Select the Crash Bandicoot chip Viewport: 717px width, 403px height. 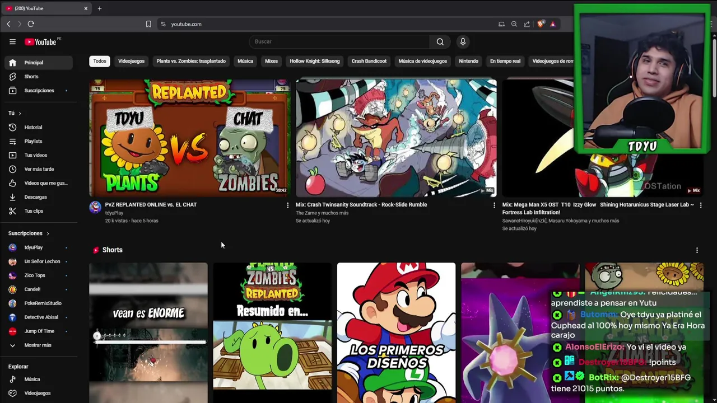(369, 61)
